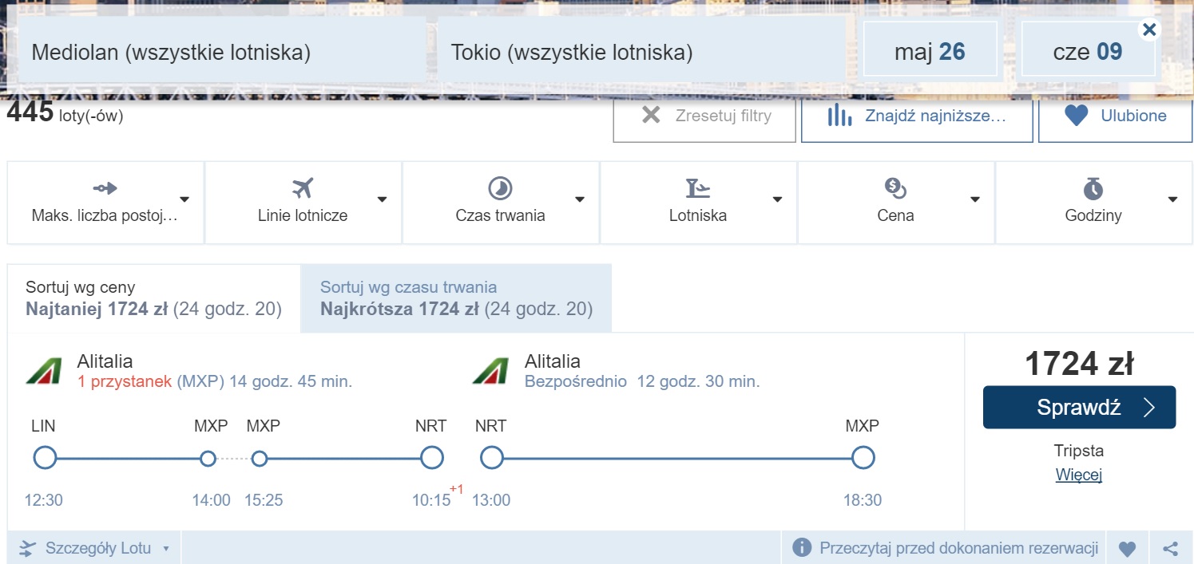Click 13:00 return departure time
This screenshot has height=564, width=1194.
click(x=491, y=501)
